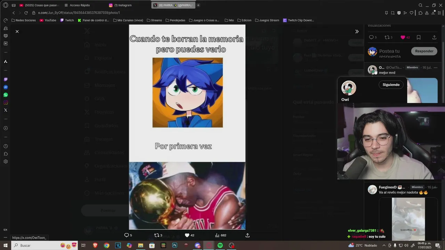Collapse the reply sidebar with the double chevron
This screenshot has width=445, height=250.
click(357, 32)
